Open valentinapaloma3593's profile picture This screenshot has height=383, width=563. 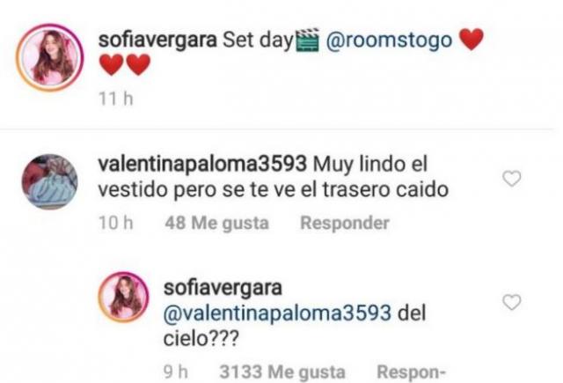(x=49, y=181)
